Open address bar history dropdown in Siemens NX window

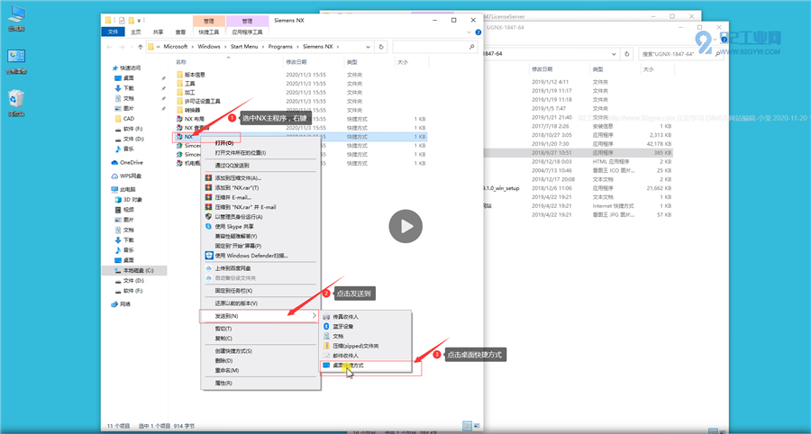(369, 47)
